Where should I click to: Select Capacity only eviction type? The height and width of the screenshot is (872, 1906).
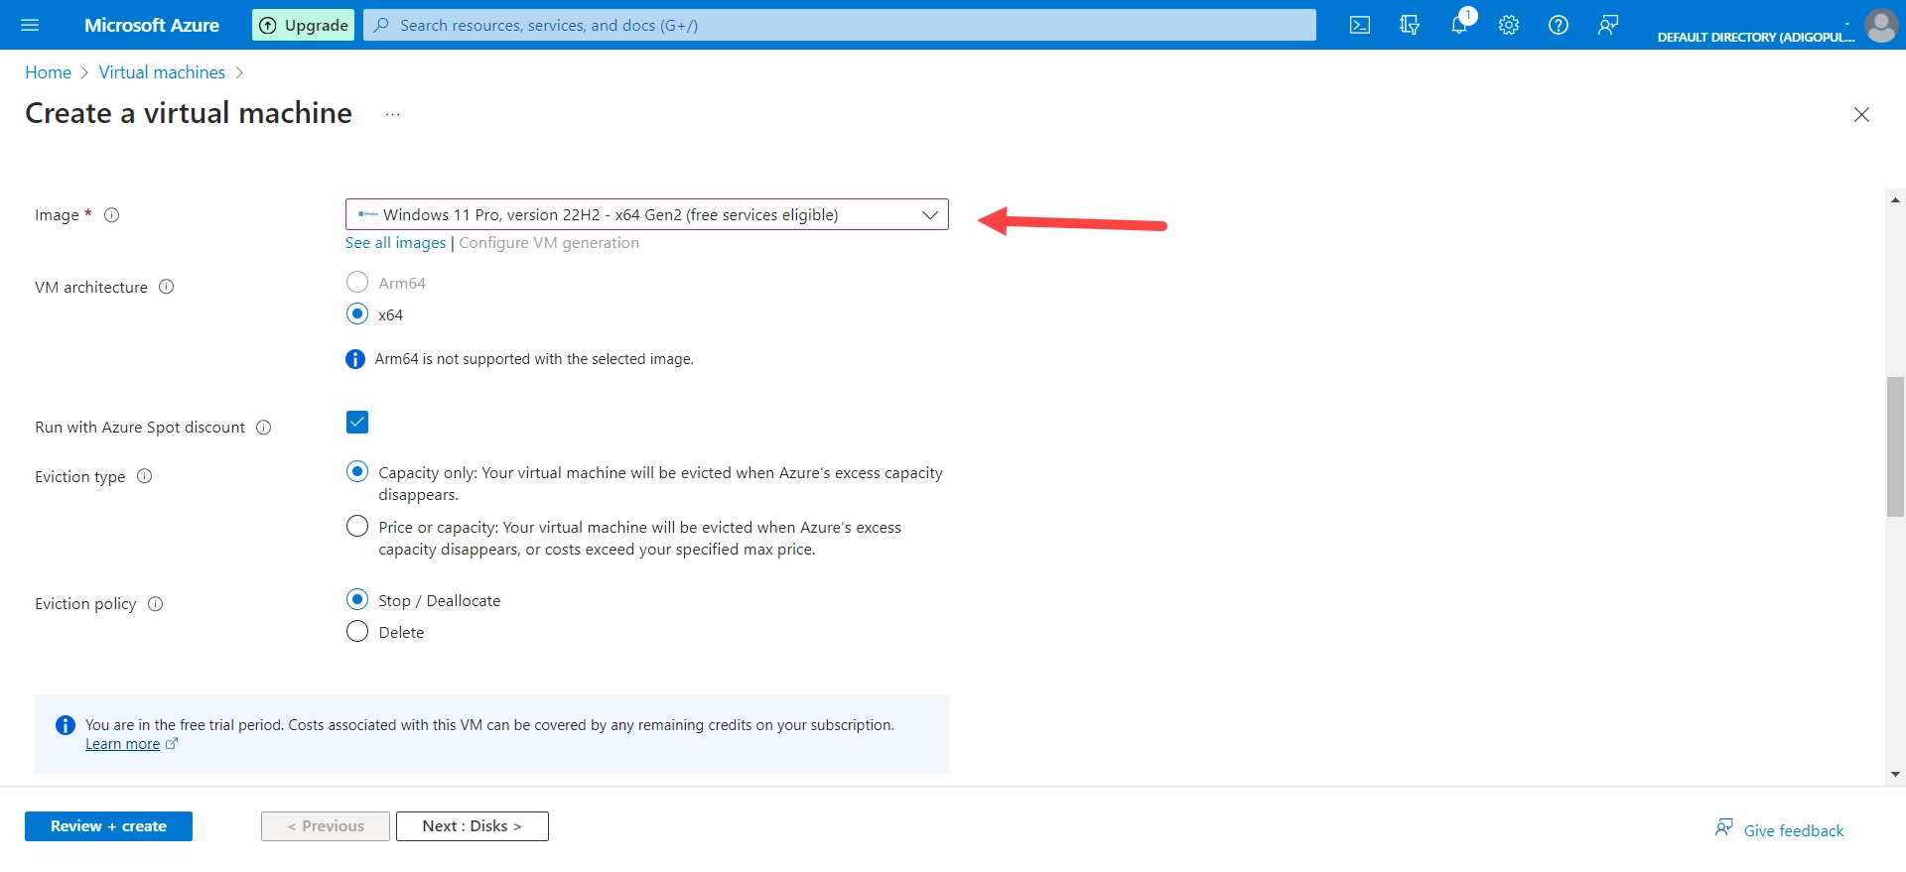point(357,472)
